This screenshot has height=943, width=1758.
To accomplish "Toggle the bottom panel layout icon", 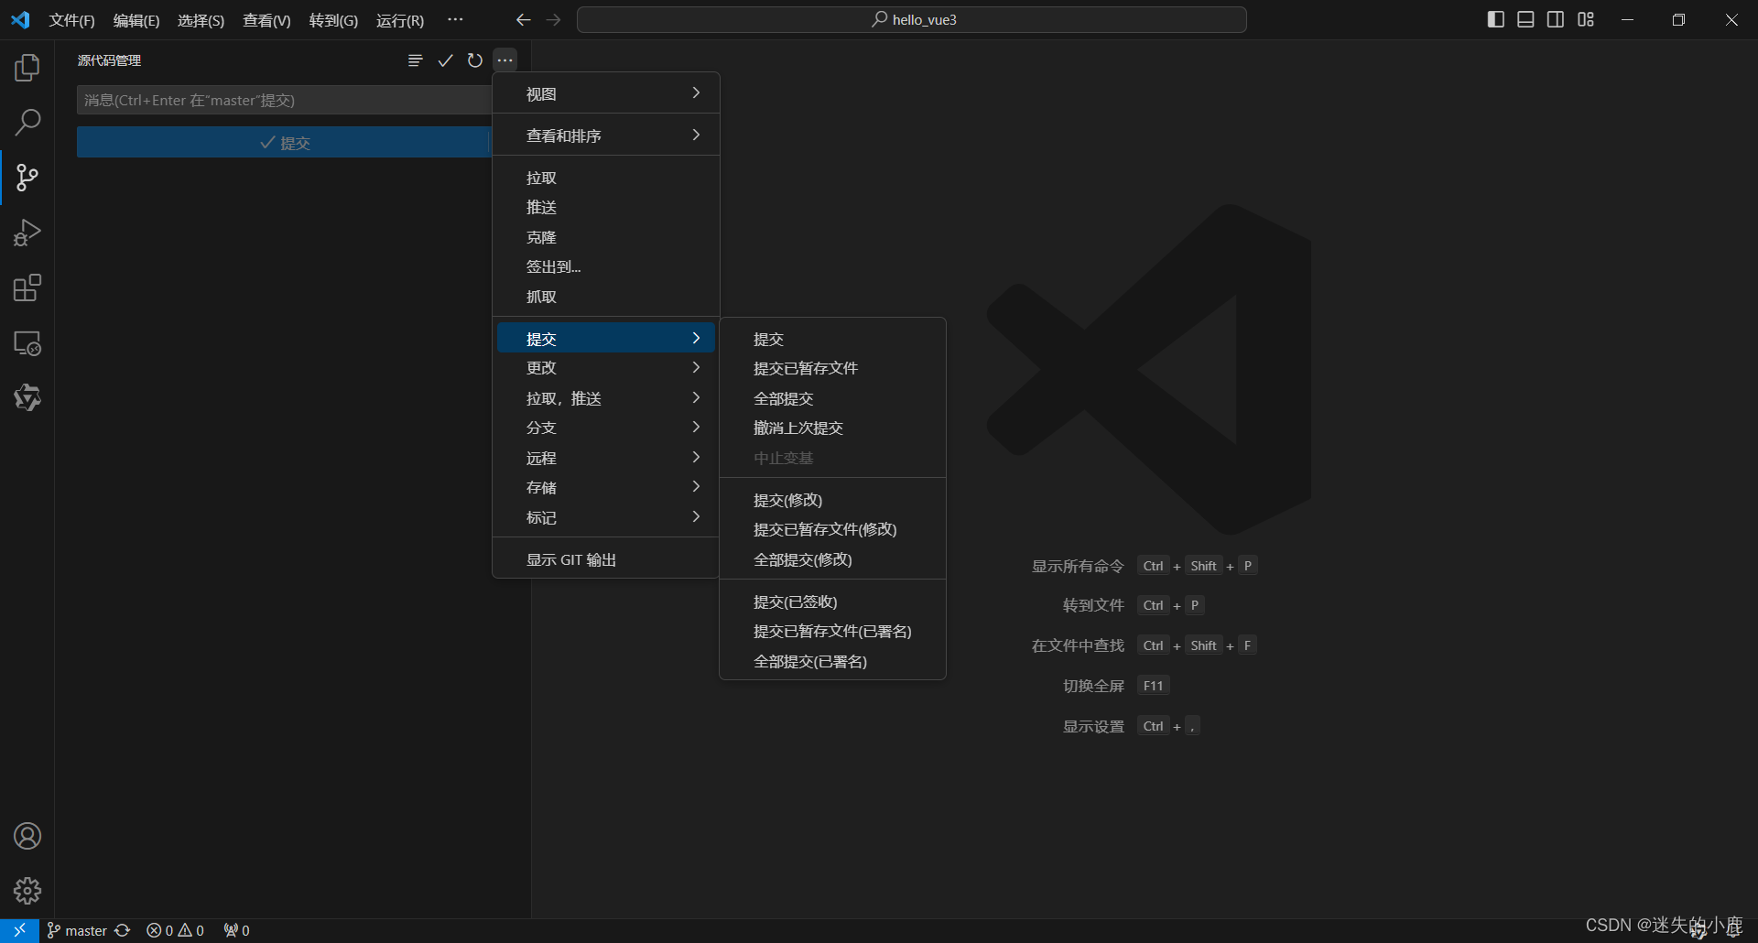I will pyautogui.click(x=1525, y=20).
